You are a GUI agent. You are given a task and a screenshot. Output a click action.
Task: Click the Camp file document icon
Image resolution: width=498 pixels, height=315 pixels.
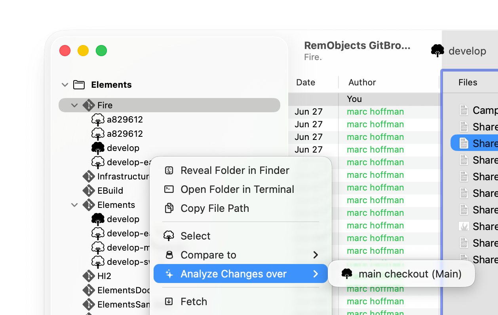(x=464, y=110)
